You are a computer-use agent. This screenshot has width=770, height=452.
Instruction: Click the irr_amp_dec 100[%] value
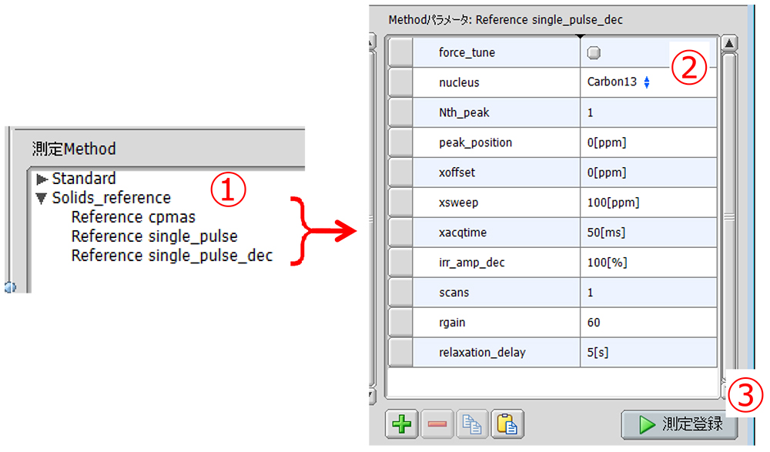tap(647, 263)
